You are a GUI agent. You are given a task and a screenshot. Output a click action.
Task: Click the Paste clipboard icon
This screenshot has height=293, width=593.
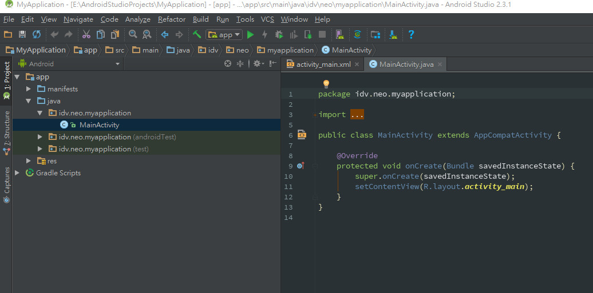click(115, 35)
